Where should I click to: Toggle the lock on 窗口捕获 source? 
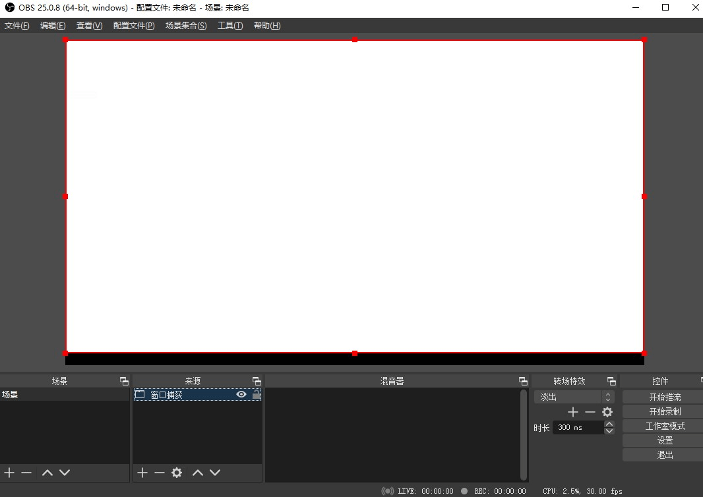[x=256, y=394]
